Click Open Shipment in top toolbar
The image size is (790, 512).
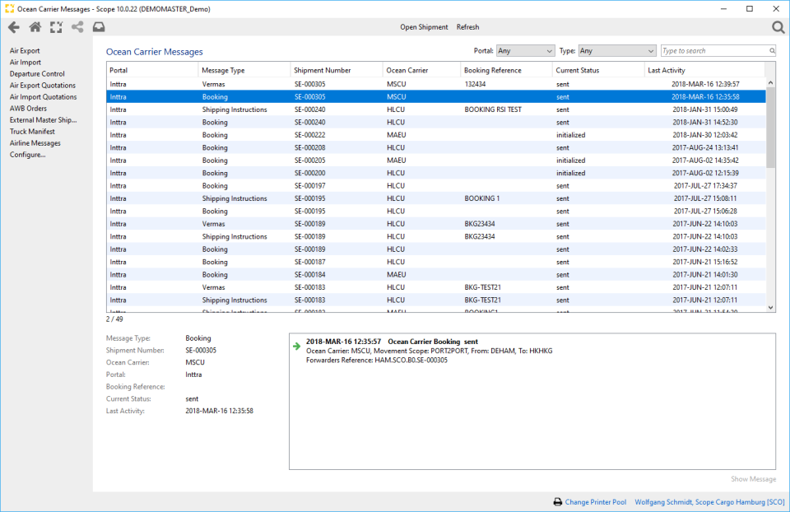click(x=424, y=27)
